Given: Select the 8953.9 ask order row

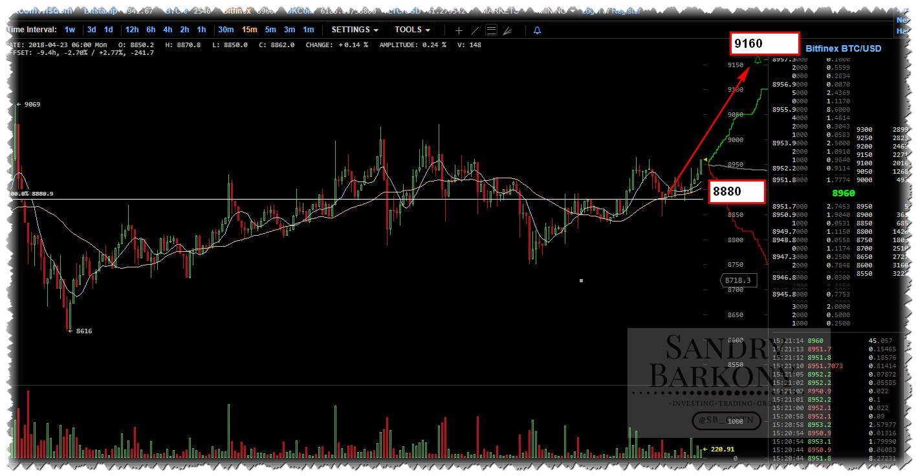Looking at the screenshot, I should coord(811,143).
